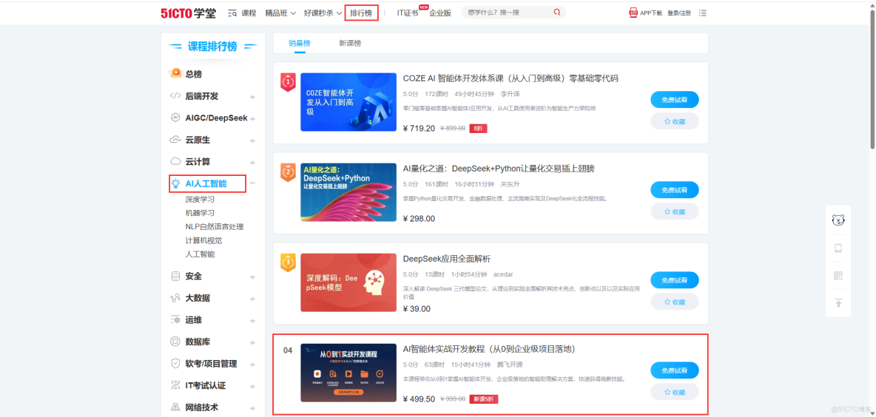Expand the 运维 category plus sign
This screenshot has height=417, width=876.
pos(252,320)
